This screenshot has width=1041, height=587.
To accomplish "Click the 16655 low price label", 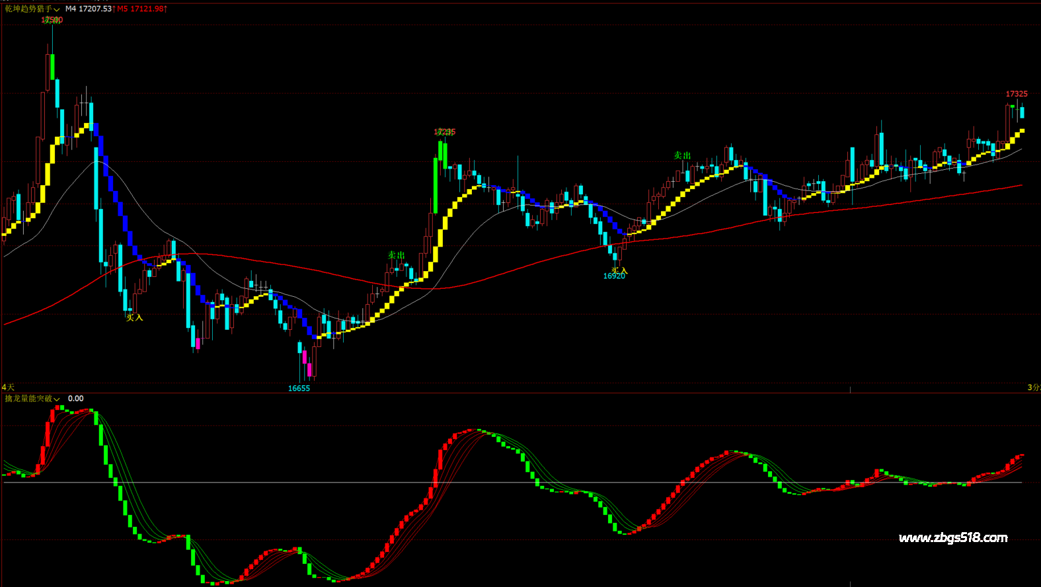I will click(299, 389).
